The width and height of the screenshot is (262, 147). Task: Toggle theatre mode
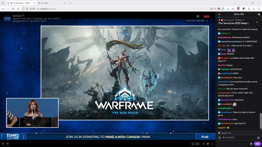208,144
